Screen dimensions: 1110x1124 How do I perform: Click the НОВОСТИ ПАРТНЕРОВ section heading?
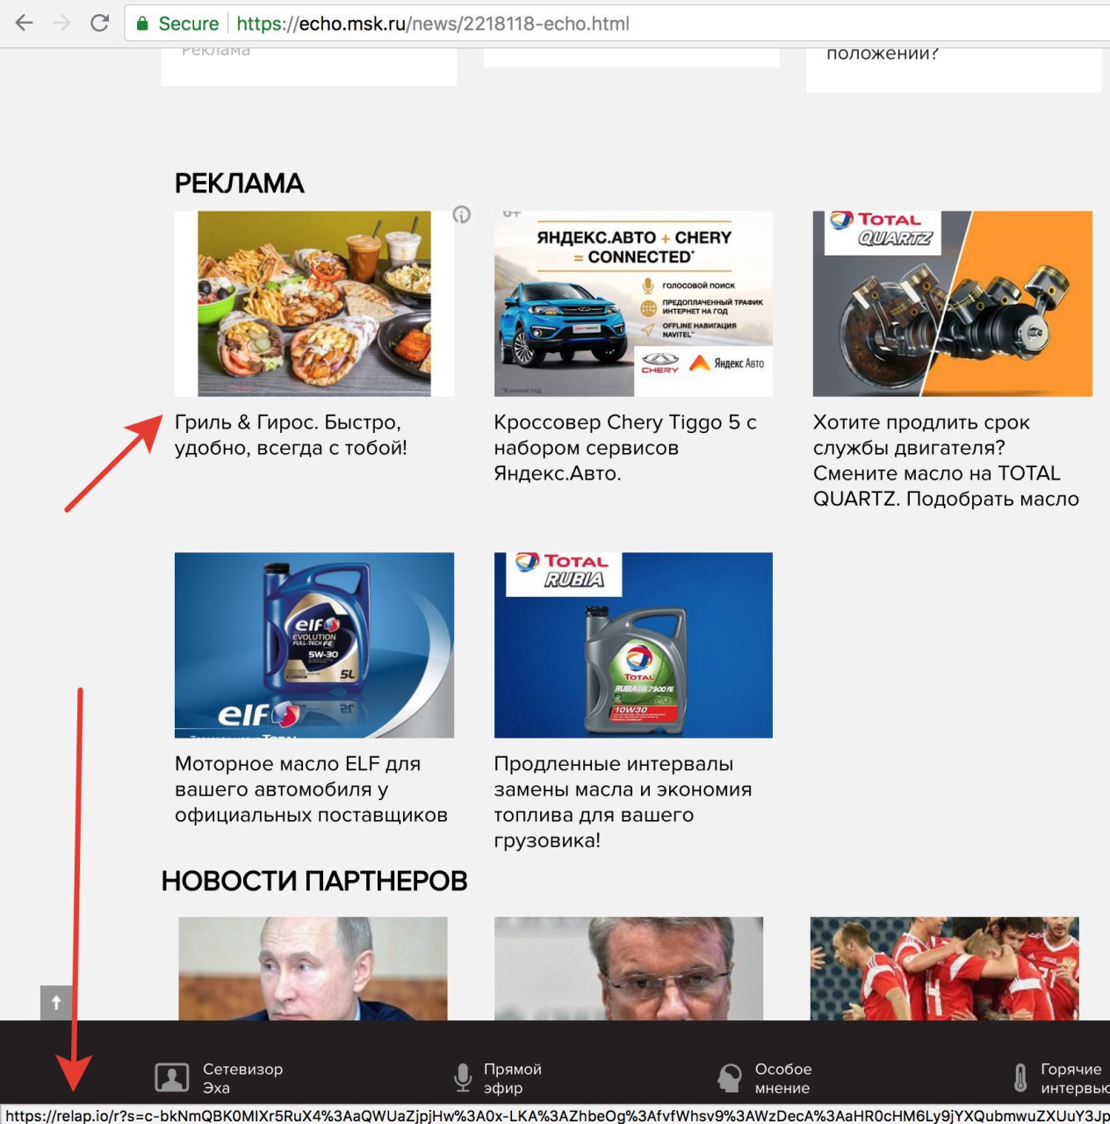click(x=314, y=881)
